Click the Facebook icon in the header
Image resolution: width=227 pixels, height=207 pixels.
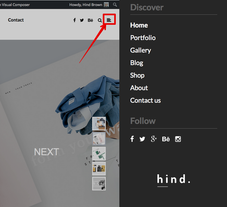click(x=74, y=20)
